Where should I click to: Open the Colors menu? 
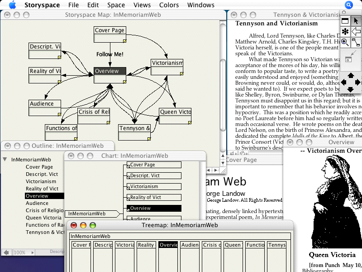[x=169, y=5]
